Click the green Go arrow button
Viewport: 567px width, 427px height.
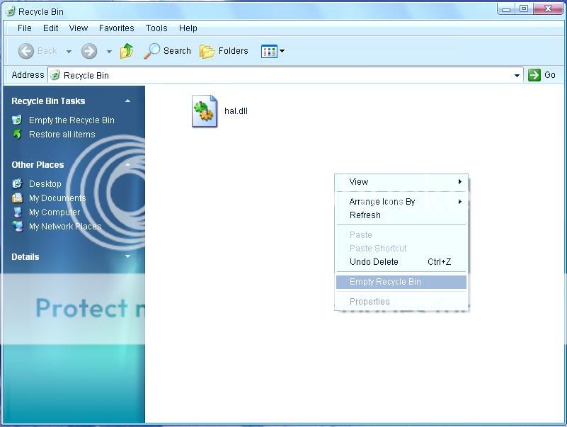534,75
